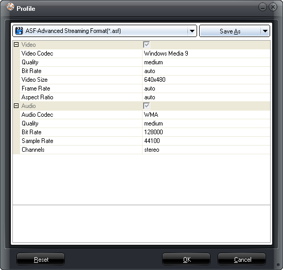Collapse the Audio settings group

[x=16, y=106]
